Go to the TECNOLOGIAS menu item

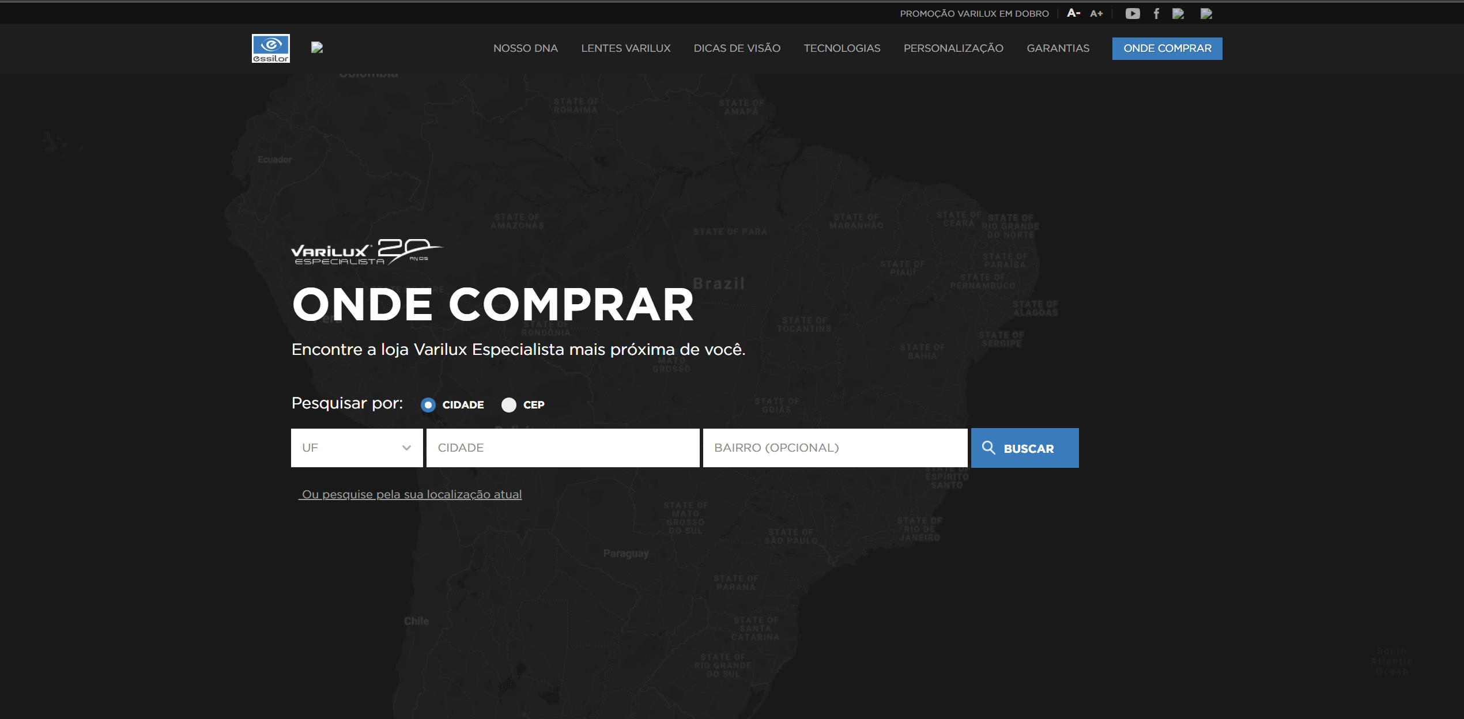click(x=842, y=48)
